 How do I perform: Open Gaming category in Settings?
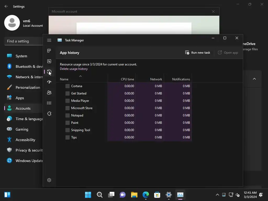[24, 129]
